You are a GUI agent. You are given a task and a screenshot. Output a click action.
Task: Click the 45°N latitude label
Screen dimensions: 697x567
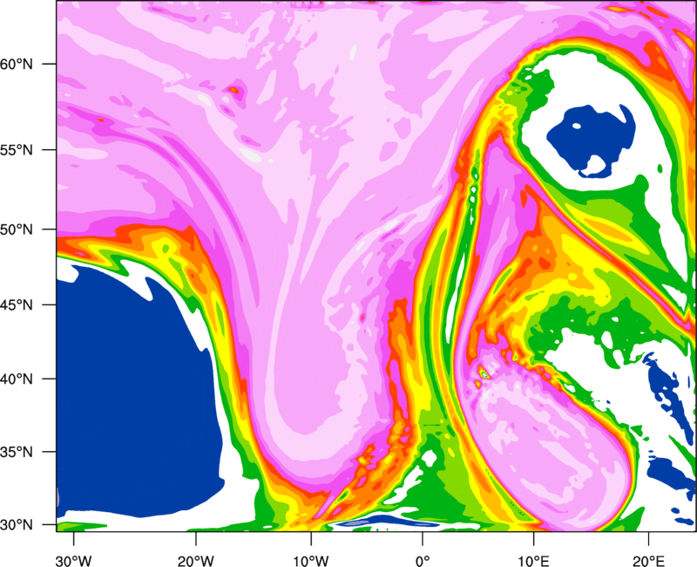[x=17, y=305]
